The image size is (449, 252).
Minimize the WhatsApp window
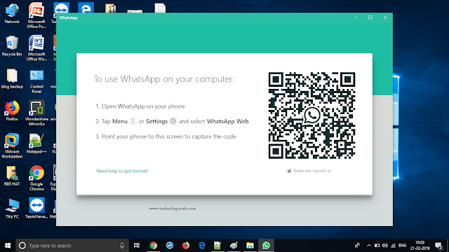(x=356, y=17)
